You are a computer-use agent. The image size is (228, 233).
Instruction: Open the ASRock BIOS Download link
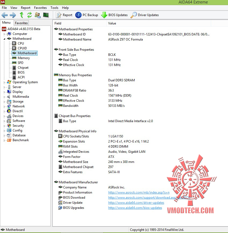[149, 198]
